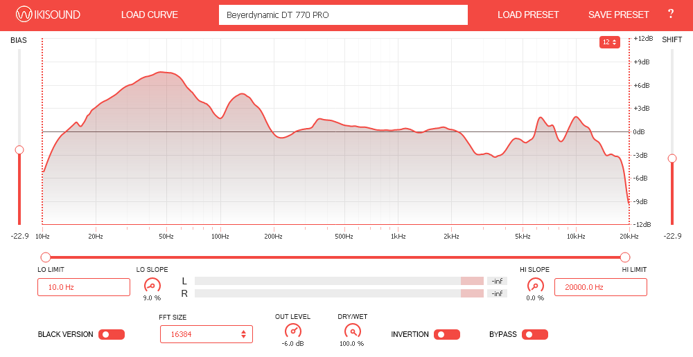Click the -6.0 dB out level value

coord(292,344)
